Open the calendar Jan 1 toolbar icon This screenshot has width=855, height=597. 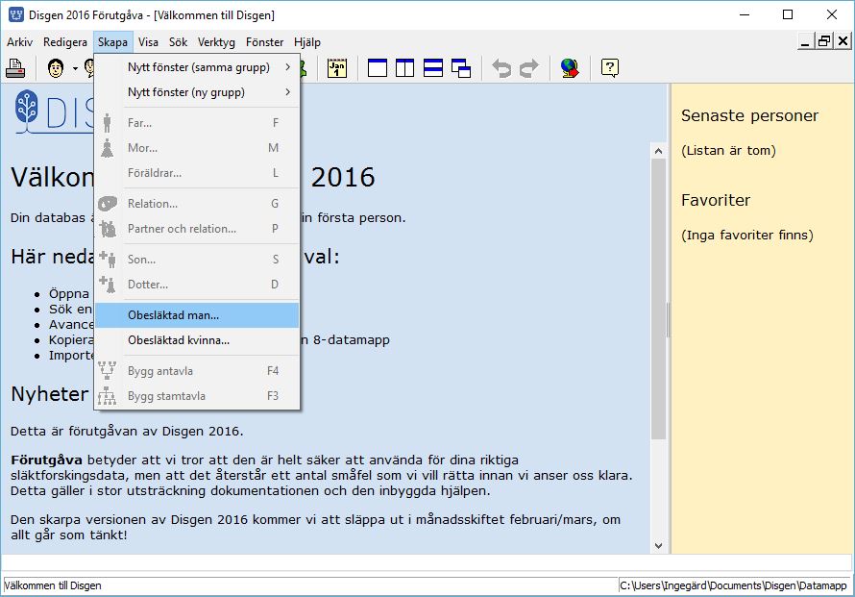337,68
